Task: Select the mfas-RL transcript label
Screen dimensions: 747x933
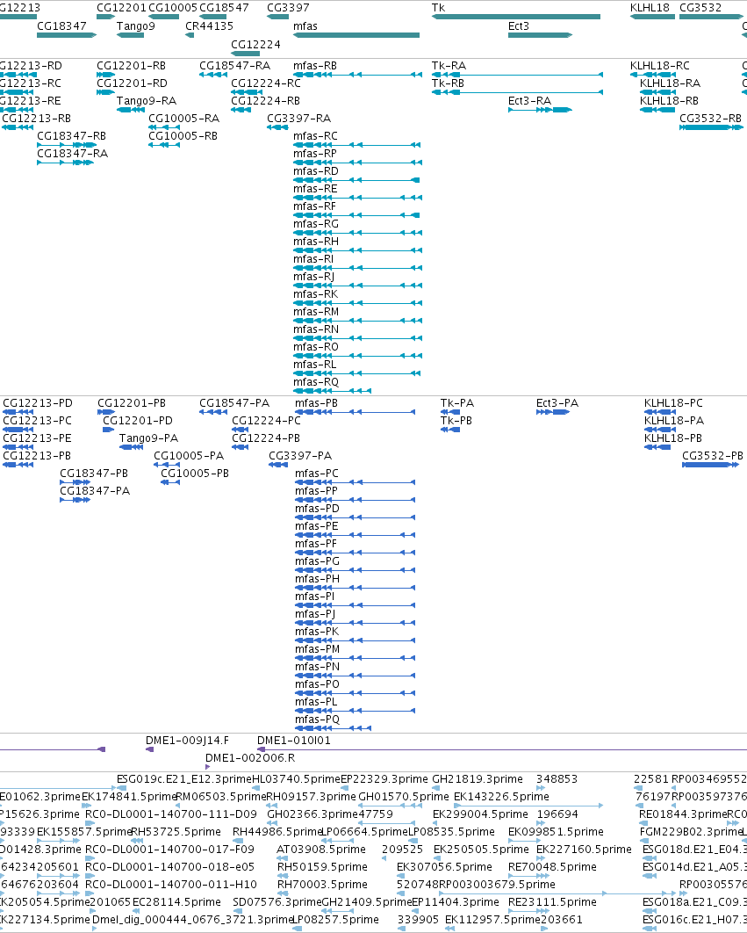Action: [314, 365]
